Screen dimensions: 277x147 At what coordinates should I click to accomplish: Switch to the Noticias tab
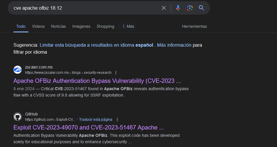[x=58, y=27]
